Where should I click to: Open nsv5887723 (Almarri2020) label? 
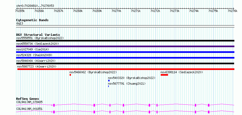pos(37,66)
